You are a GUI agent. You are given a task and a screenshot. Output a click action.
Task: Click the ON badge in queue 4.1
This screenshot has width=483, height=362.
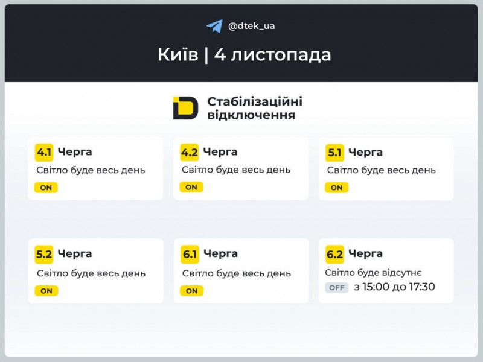pos(46,188)
